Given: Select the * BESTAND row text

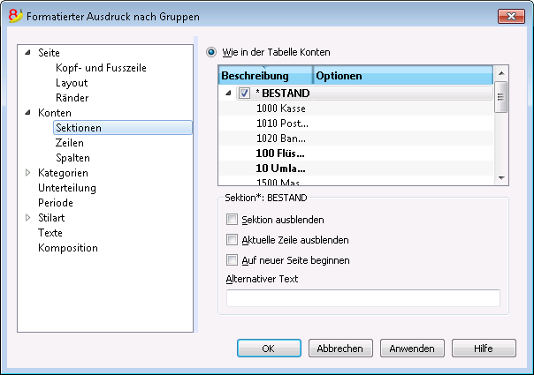Looking at the screenshot, I should pos(283,94).
